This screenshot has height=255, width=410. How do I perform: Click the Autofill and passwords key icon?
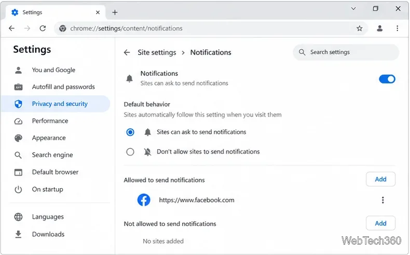[18, 87]
